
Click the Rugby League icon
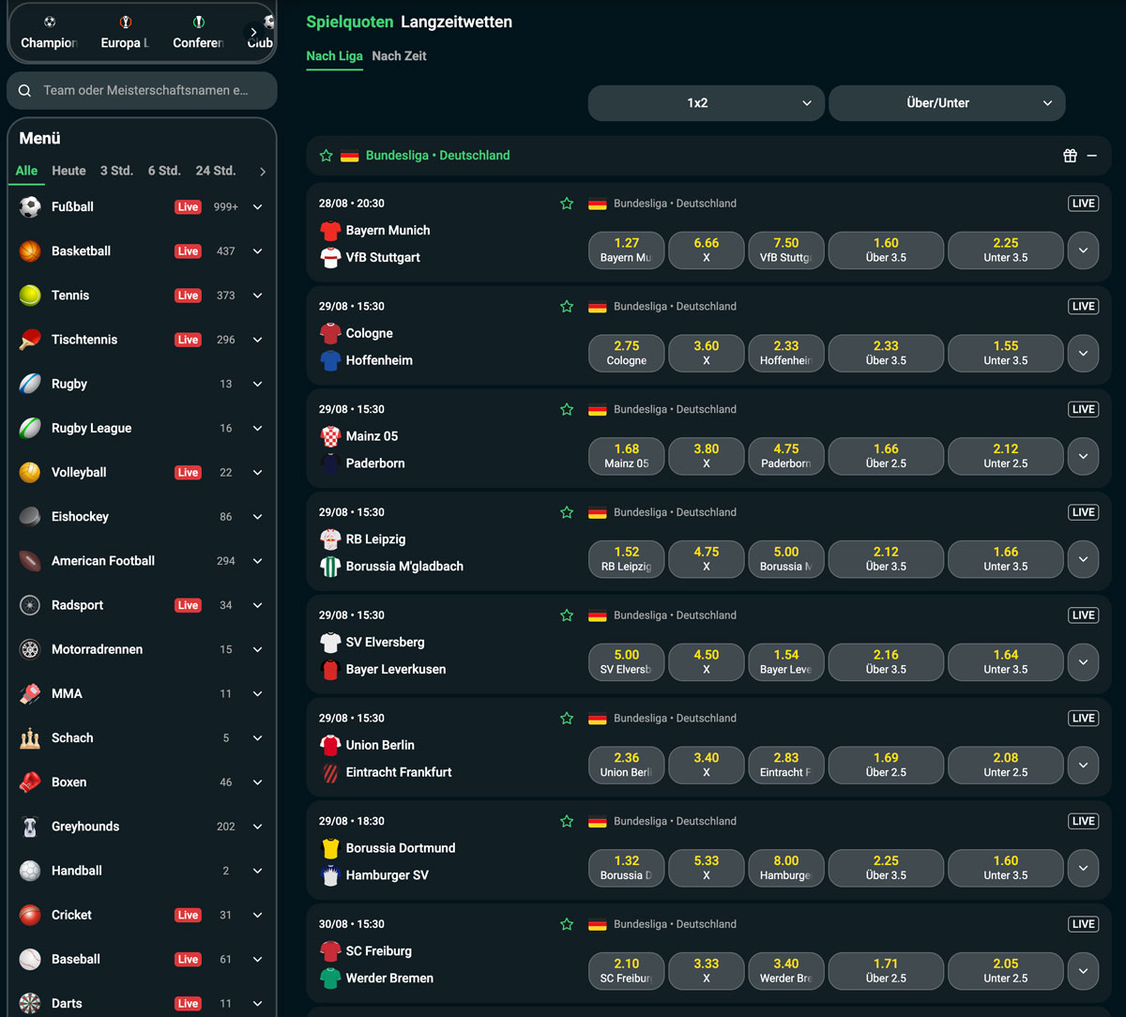tap(30, 428)
